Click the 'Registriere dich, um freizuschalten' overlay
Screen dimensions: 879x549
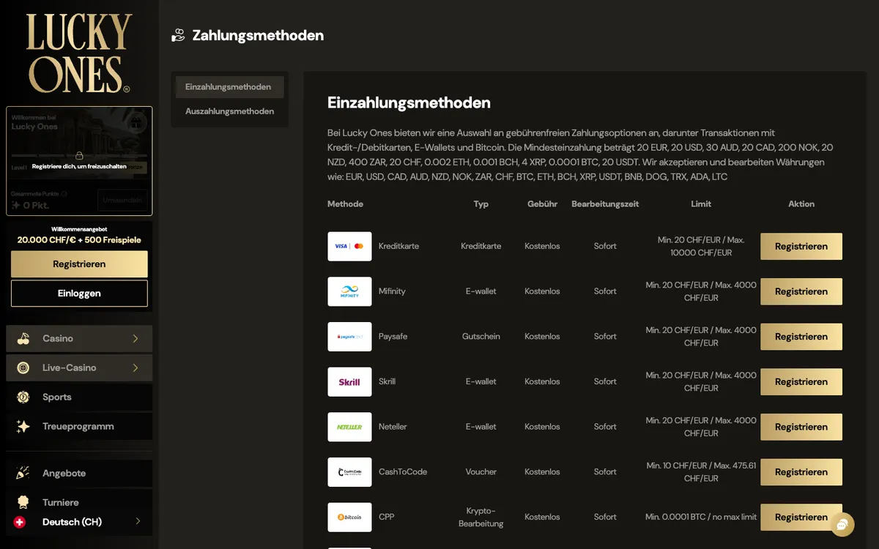point(79,166)
